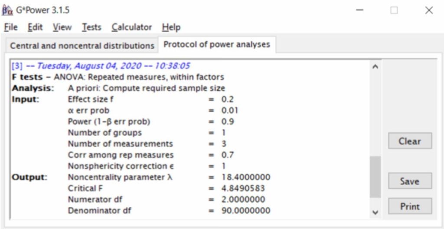
Task: Click the Critical F output value
Action: click(243, 189)
